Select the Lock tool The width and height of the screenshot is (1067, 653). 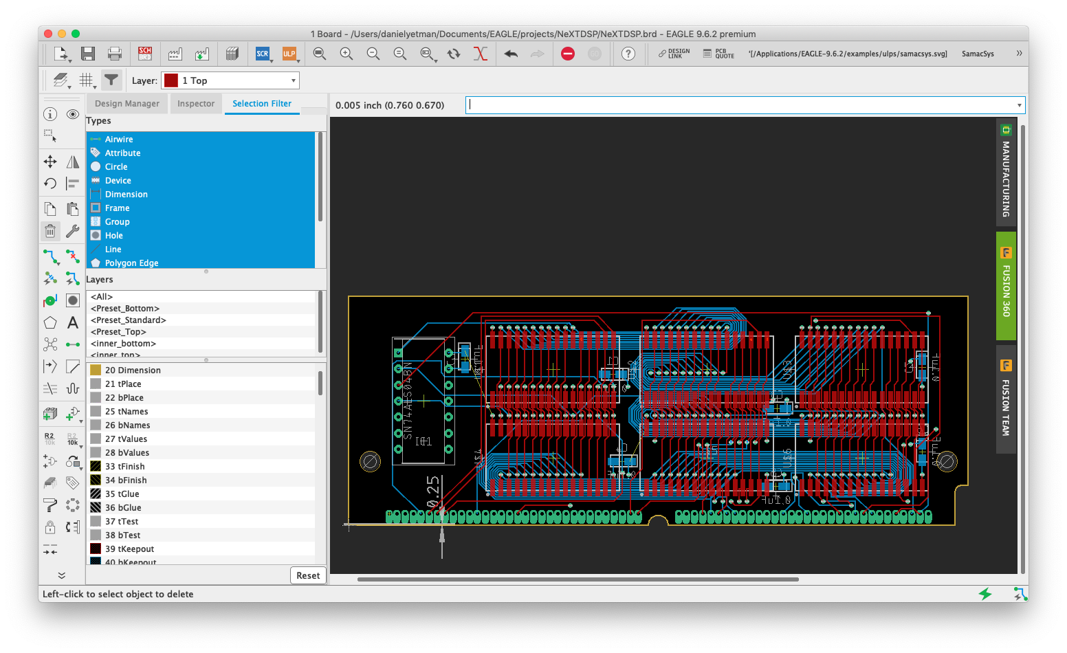tap(50, 527)
